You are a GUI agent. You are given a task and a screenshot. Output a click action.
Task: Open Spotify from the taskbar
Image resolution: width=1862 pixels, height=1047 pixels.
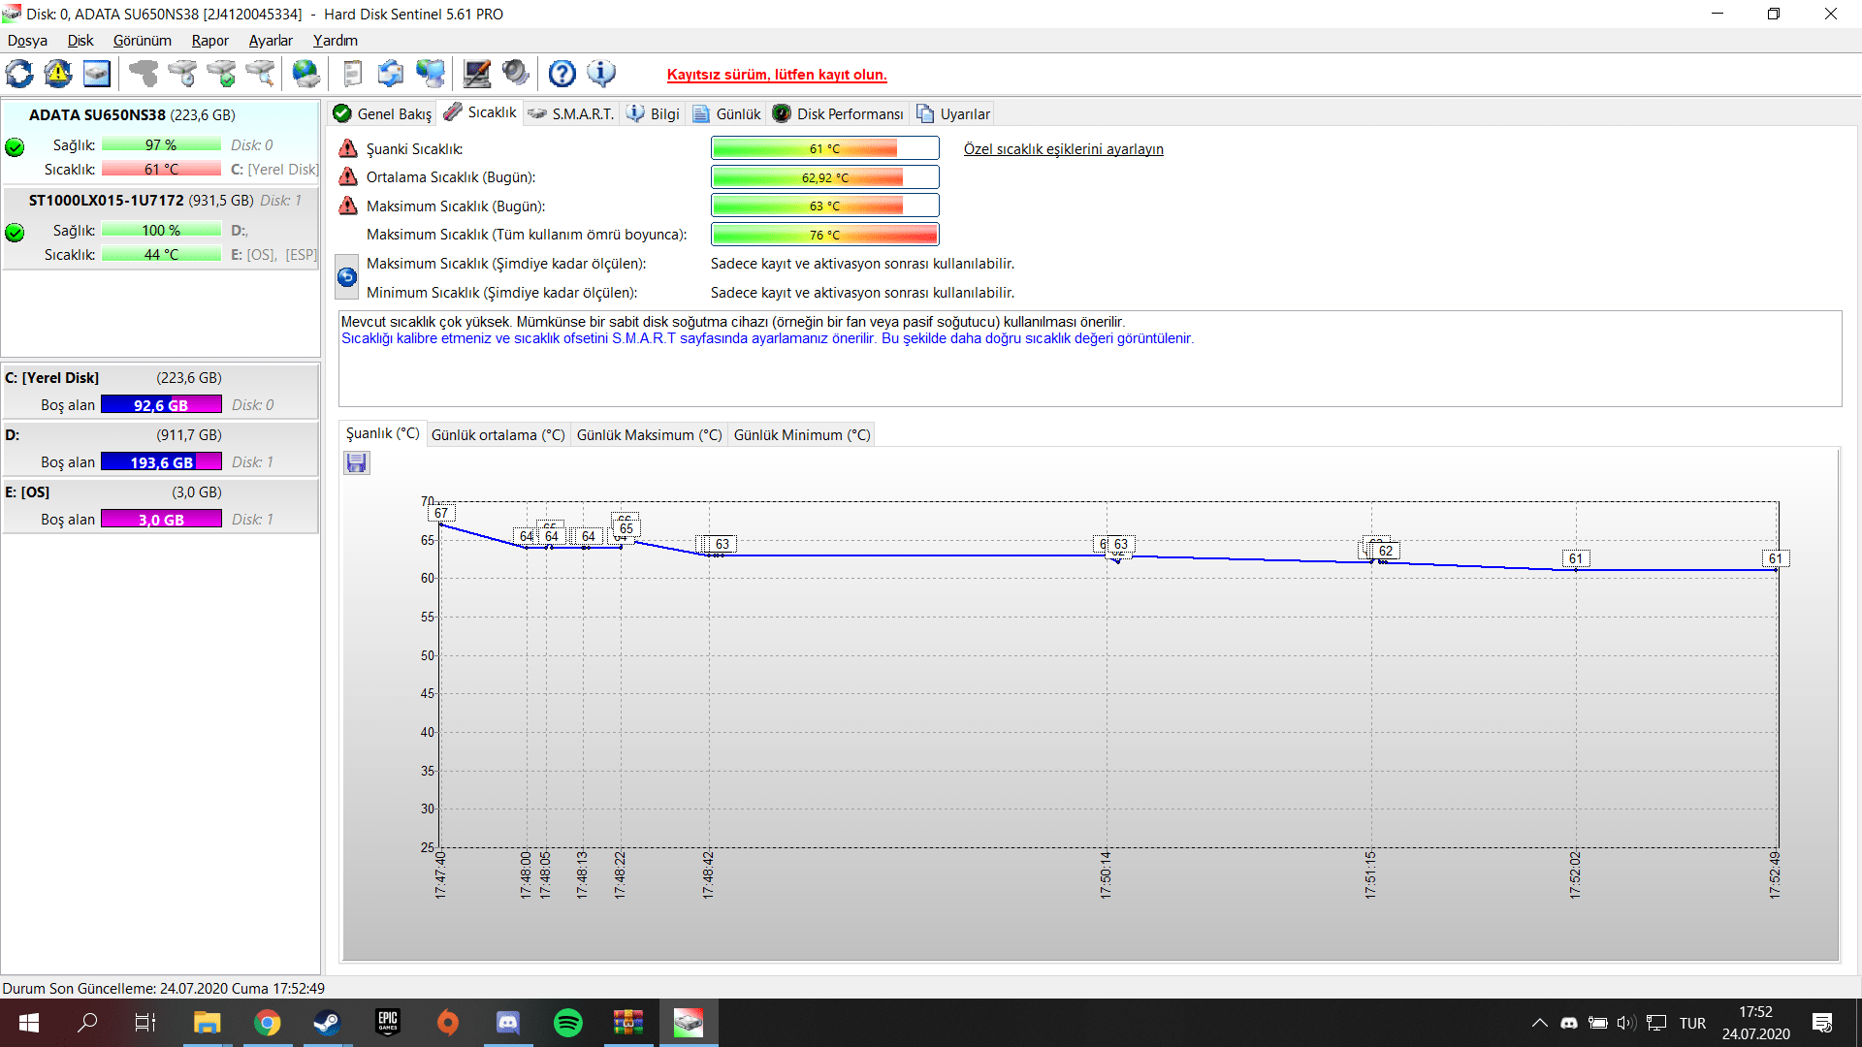pyautogui.click(x=568, y=1023)
